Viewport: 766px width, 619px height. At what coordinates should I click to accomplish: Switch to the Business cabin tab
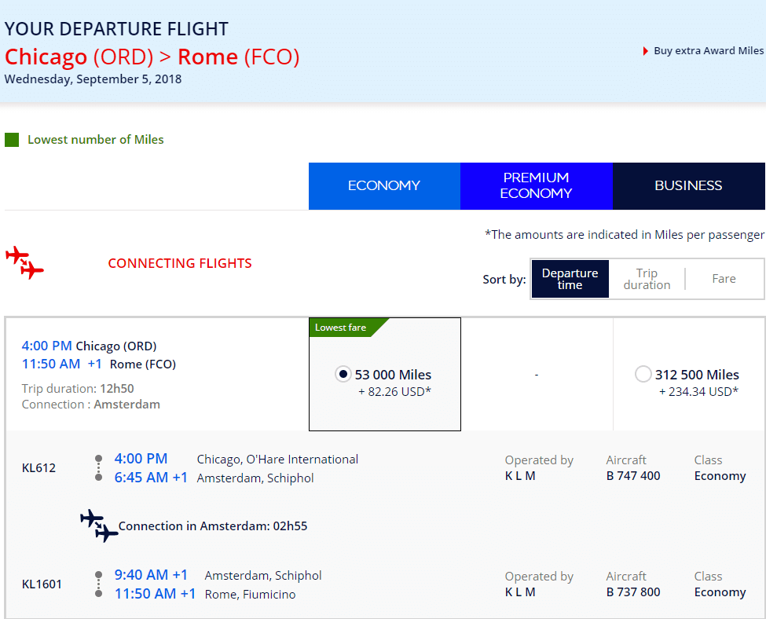pos(689,186)
